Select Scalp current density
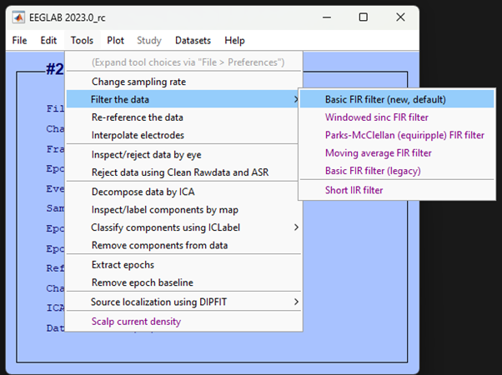The image size is (502, 375). [x=135, y=322]
